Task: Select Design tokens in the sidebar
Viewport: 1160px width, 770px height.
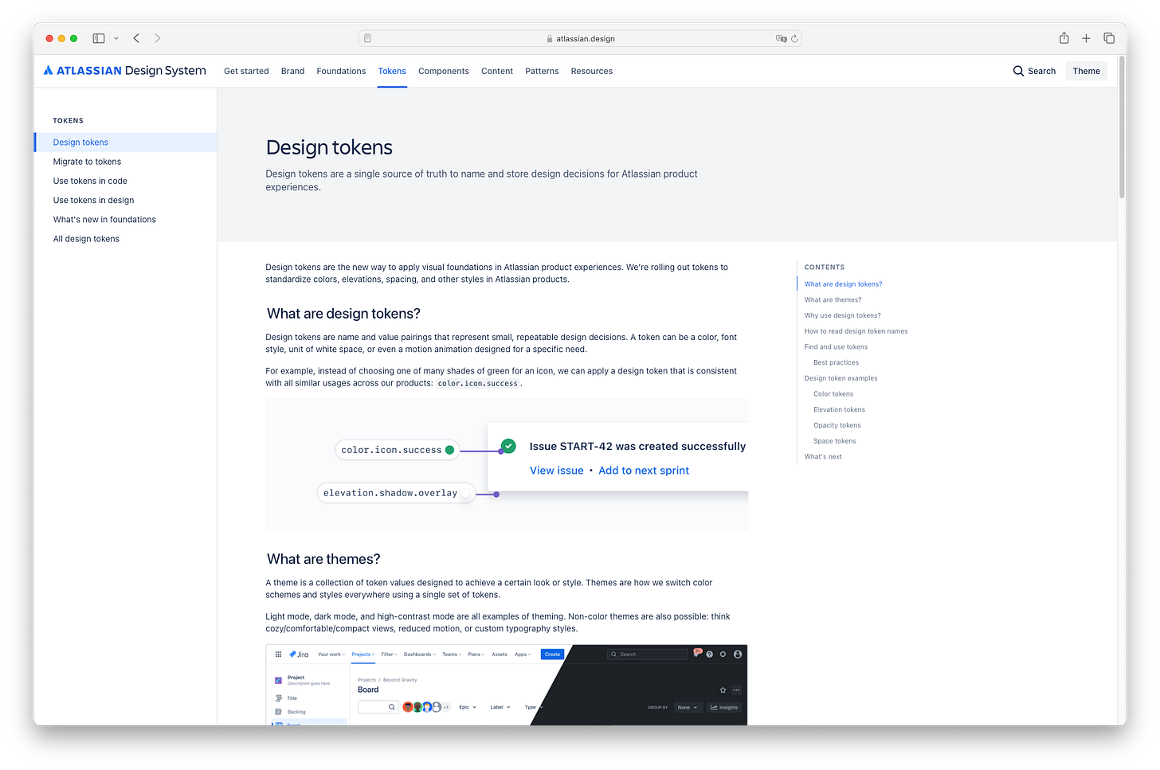Action: (x=125, y=143)
